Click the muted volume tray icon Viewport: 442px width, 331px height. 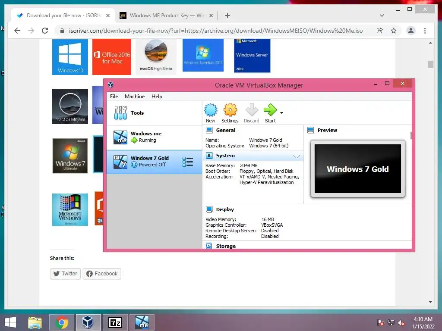401,323
